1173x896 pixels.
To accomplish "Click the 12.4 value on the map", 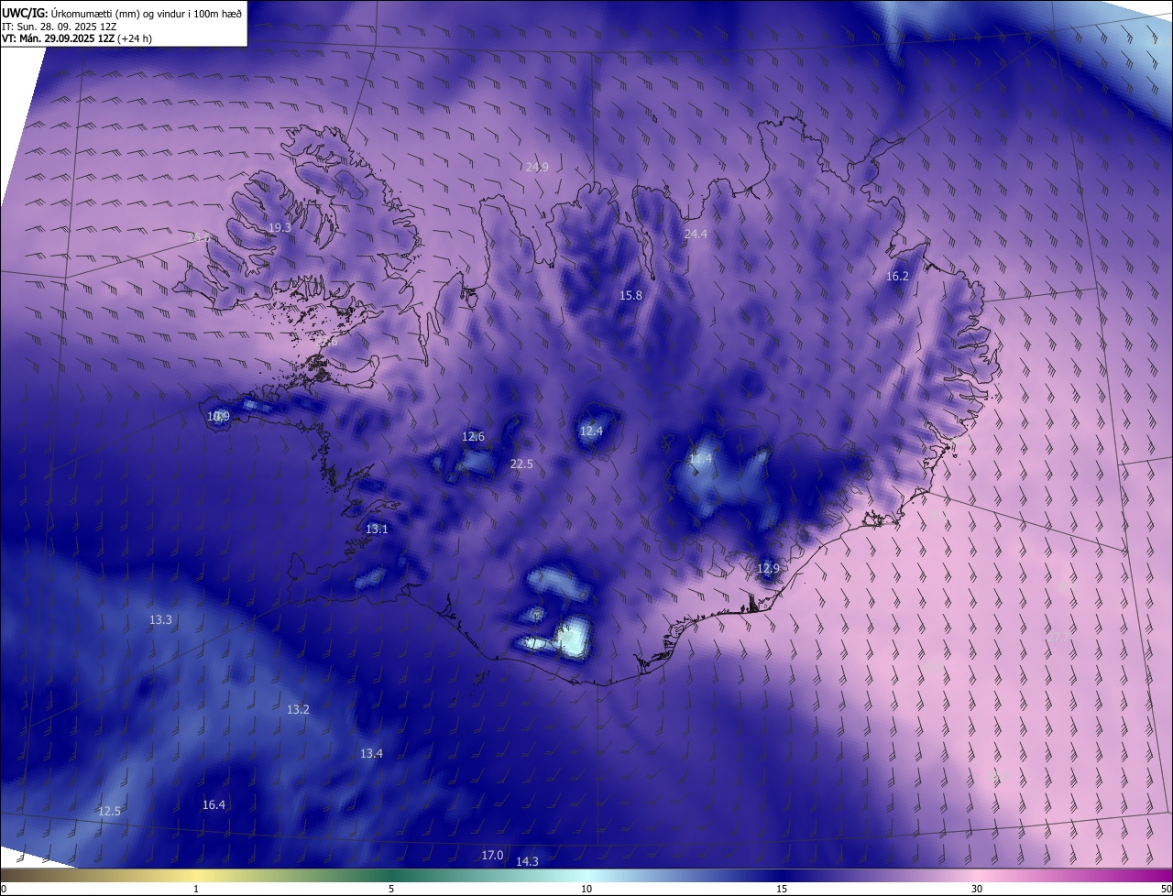I will click(591, 431).
